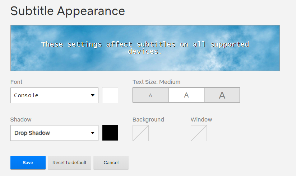Viewport: 296px width, 176px height.
Task: Pick a subtitle Window color
Action: point(199,133)
